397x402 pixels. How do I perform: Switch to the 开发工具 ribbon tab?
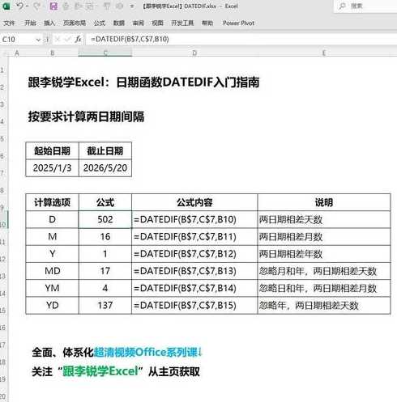(182, 23)
